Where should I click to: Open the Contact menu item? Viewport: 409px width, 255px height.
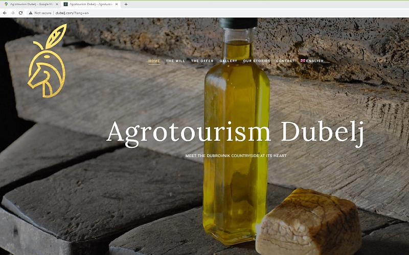coord(285,61)
